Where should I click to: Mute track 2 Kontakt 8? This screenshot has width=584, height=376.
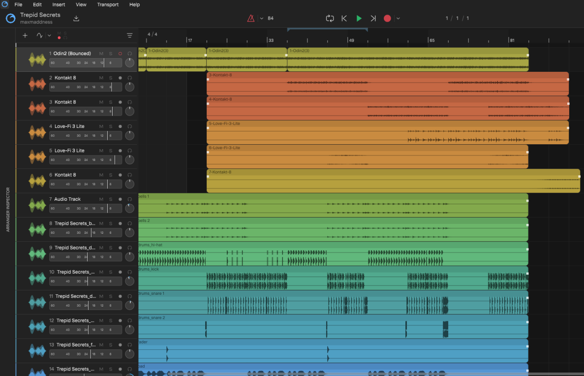coord(101,78)
